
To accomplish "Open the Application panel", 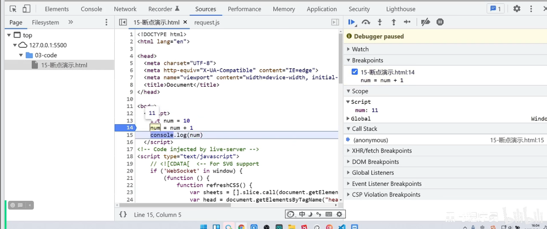I will coord(322,9).
